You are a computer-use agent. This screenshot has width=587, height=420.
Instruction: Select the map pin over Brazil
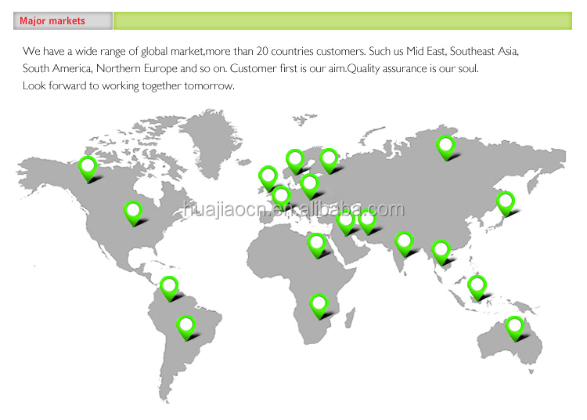pyautogui.click(x=186, y=328)
